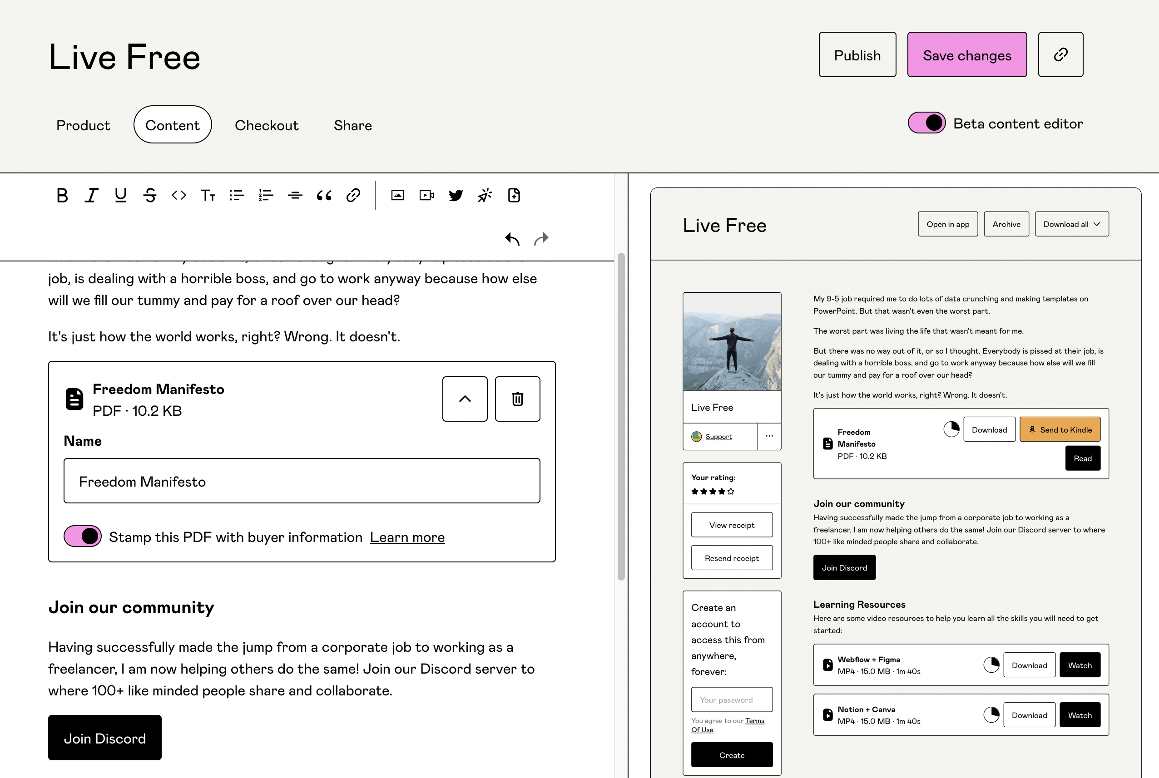The width and height of the screenshot is (1159, 778).
Task: Delete Freedom Manifesto file with trash icon
Action: point(517,399)
